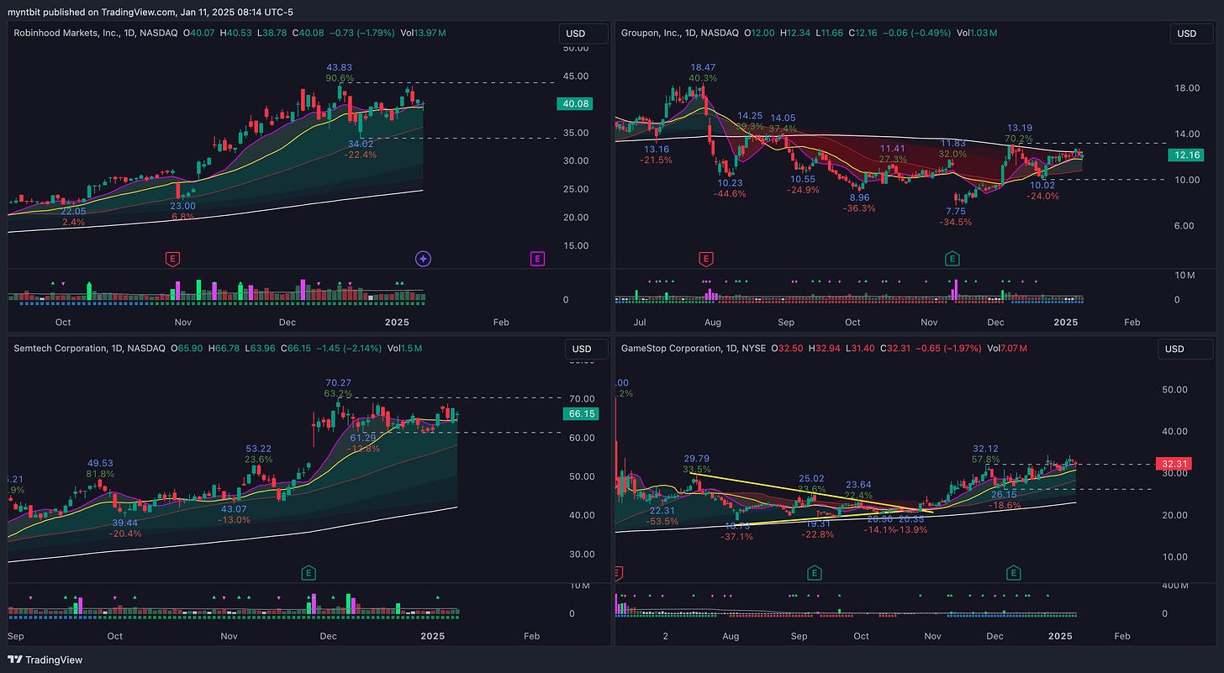
Task: Click Groupon red earnings marker near August
Action: 706,258
